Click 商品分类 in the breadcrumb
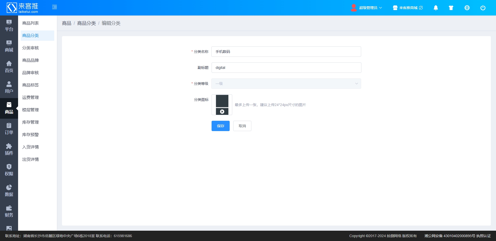 coord(87,23)
